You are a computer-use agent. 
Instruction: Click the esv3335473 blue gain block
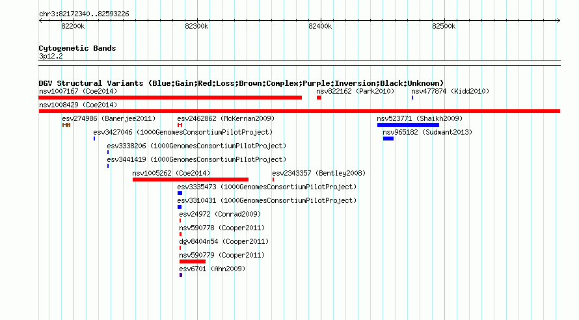[180, 193]
